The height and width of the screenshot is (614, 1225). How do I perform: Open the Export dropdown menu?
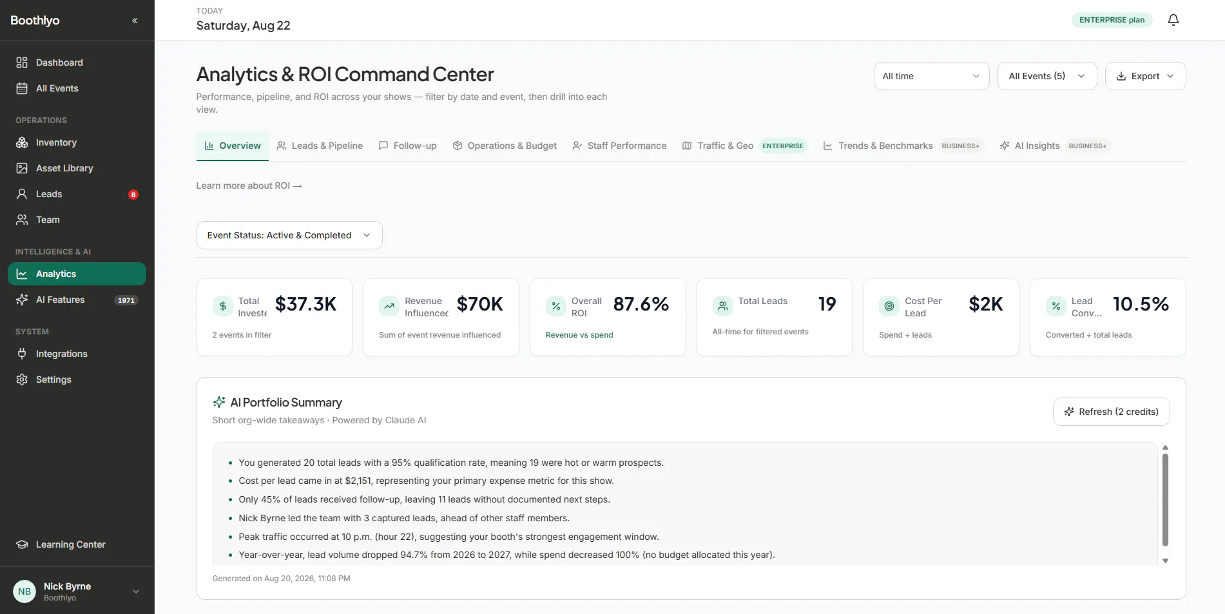[1145, 76]
